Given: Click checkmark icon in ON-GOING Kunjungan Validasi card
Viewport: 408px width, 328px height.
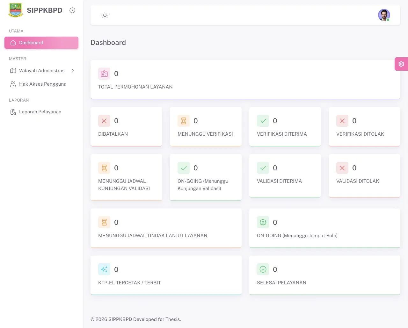Looking at the screenshot, I should [x=184, y=168].
